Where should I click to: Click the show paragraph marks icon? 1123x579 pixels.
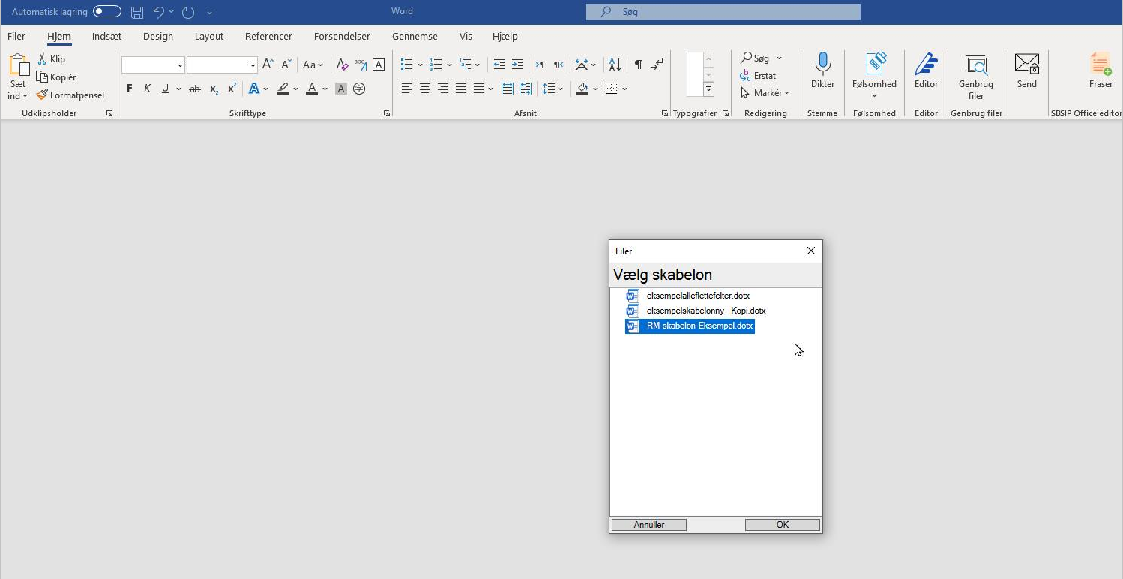point(638,64)
